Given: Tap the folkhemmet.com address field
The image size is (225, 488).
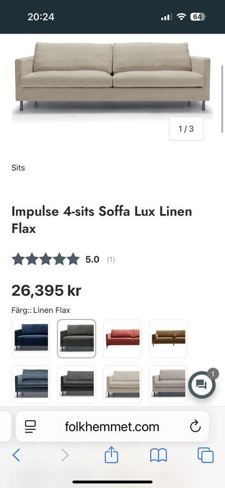Looking at the screenshot, I should pos(112,426).
